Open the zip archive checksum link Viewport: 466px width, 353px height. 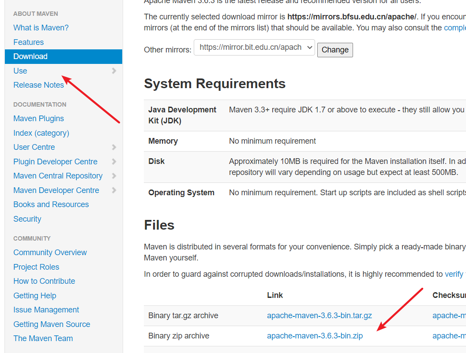point(449,336)
